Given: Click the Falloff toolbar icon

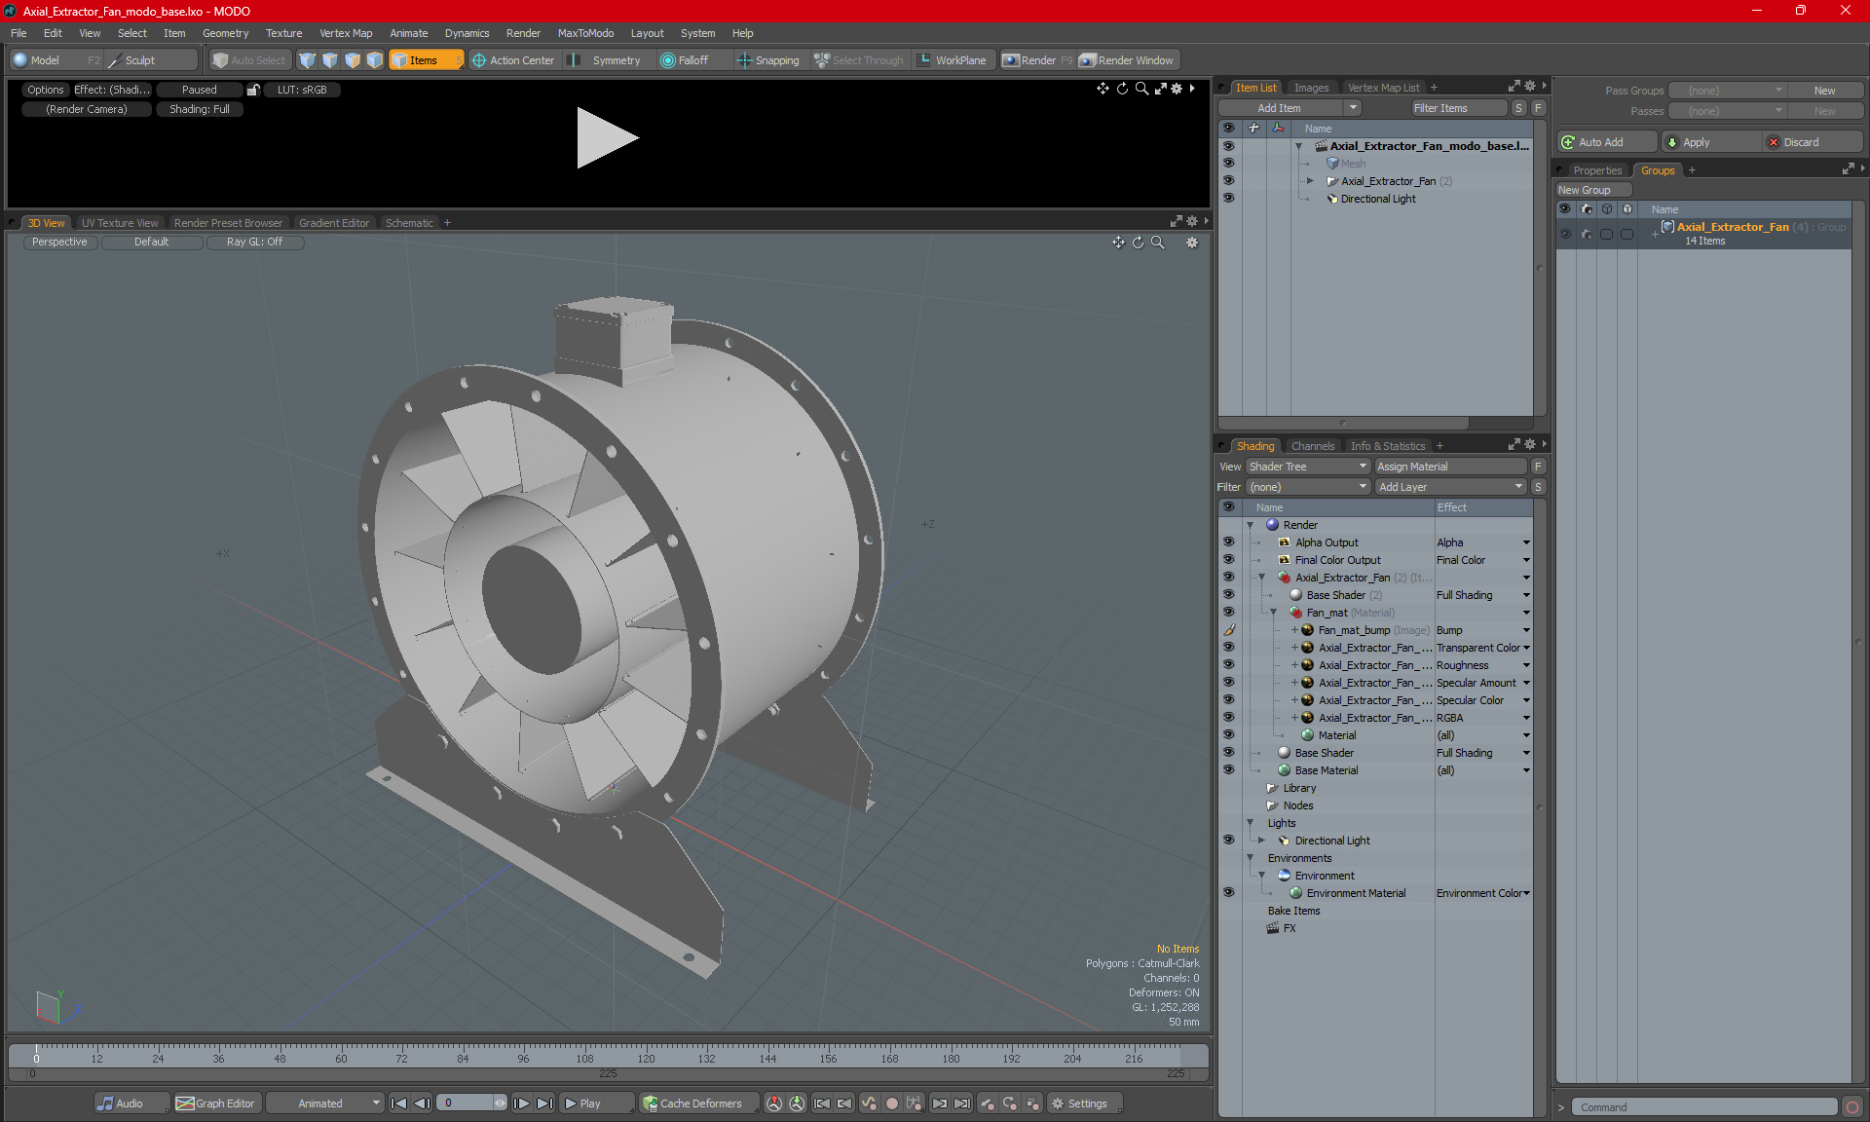Looking at the screenshot, I should pos(668,60).
